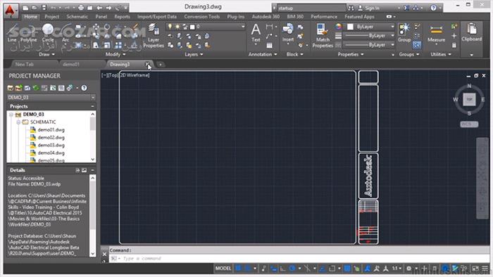Collapse the SCHEMATIC folder node
This screenshot has height=277, width=493.
[x=18, y=122]
